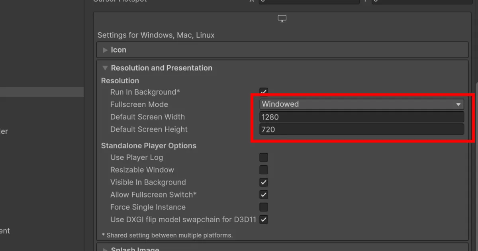Enable the Use Player Log checkbox
The height and width of the screenshot is (251, 478).
[263, 157]
